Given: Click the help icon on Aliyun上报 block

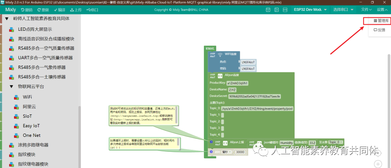Looking at the screenshot, I should click(211, 142).
